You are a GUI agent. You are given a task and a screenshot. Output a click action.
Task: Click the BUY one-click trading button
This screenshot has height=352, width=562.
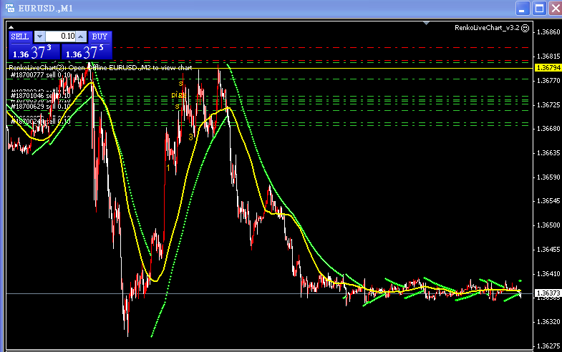pos(100,36)
